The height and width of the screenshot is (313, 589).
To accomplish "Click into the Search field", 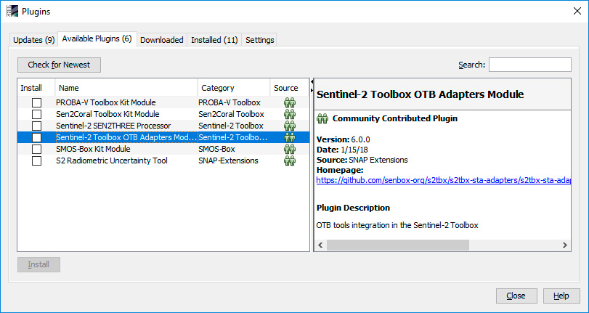I will pos(530,65).
